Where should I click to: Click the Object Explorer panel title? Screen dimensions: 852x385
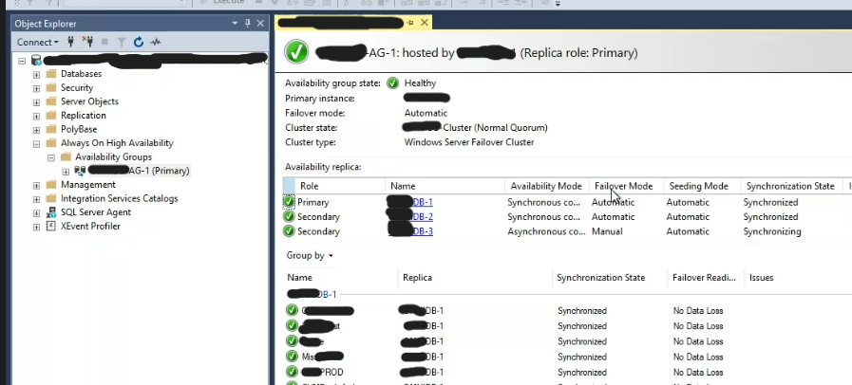(x=46, y=24)
